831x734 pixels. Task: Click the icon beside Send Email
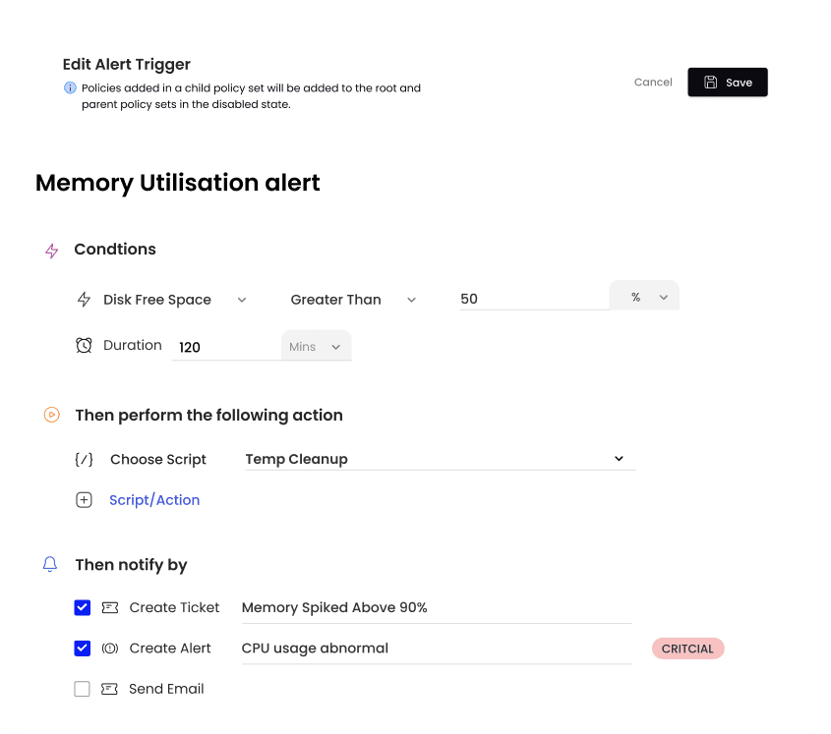point(109,689)
